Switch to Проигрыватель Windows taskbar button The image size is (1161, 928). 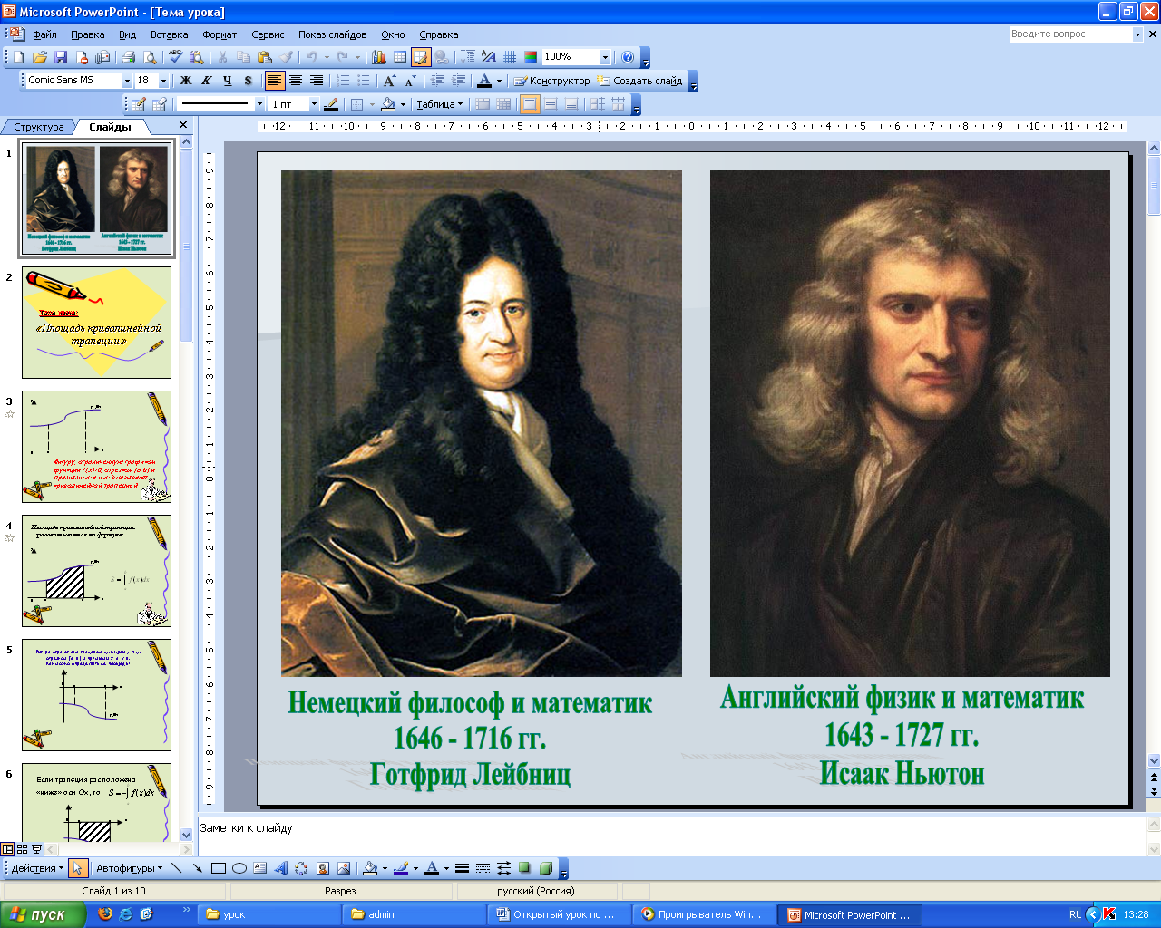click(704, 914)
